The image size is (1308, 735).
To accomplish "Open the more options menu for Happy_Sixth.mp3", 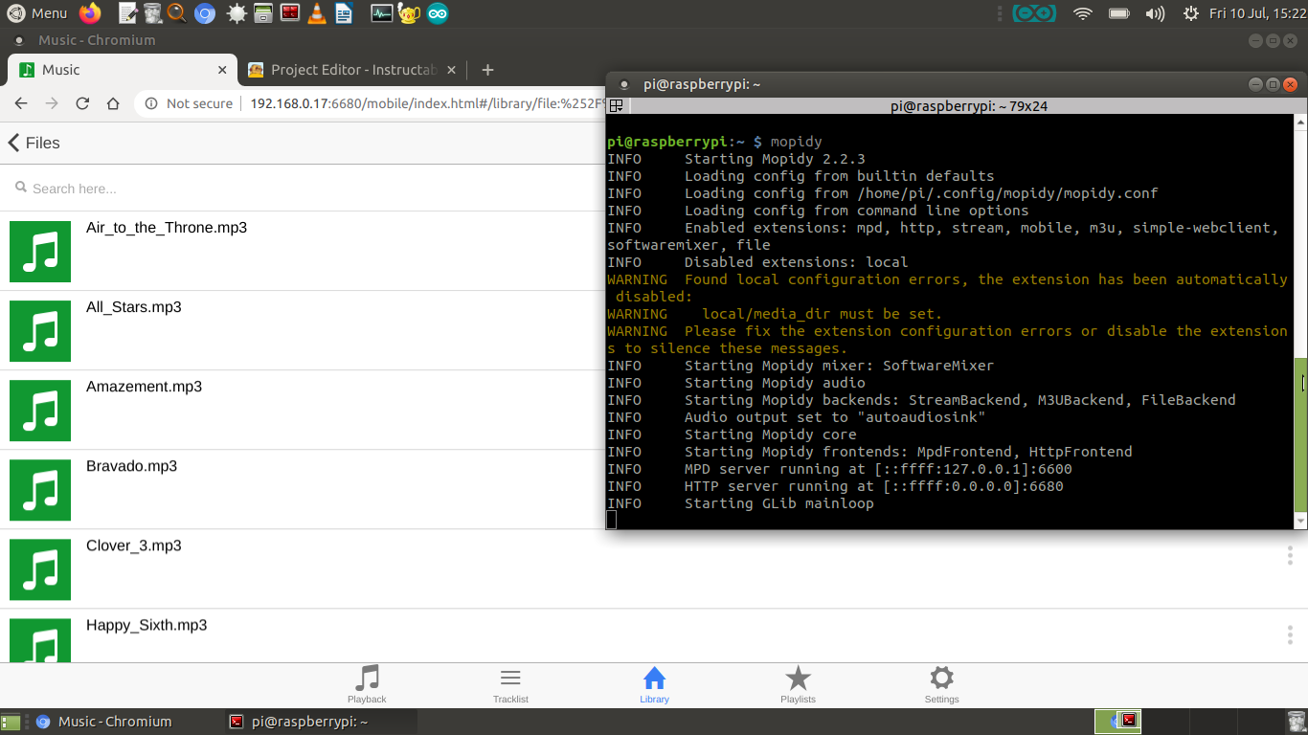I will (1290, 635).
